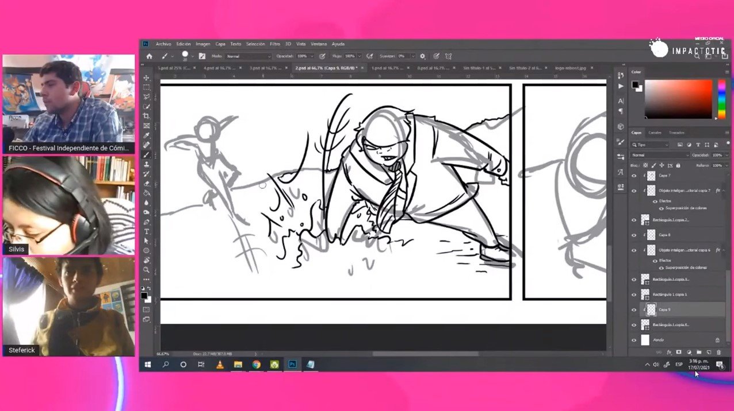Image resolution: width=734 pixels, height=411 pixels.
Task: Lock transparent pixels button
Action: click(645, 165)
